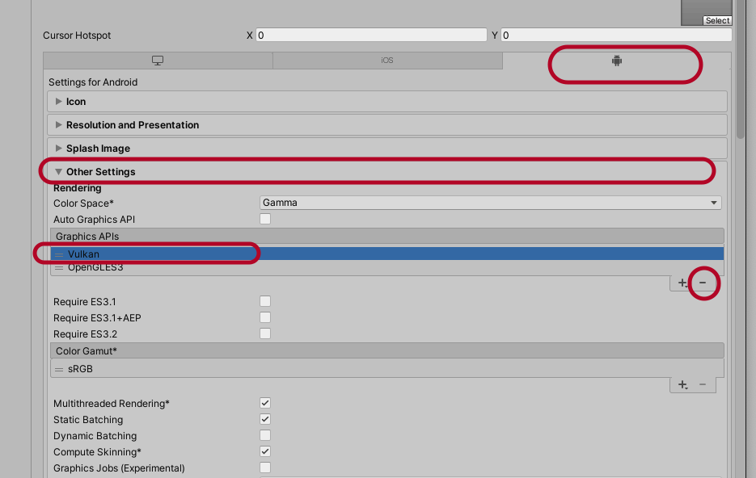Uncheck Compute Skinning
Image resolution: width=756 pixels, height=478 pixels.
265,451
